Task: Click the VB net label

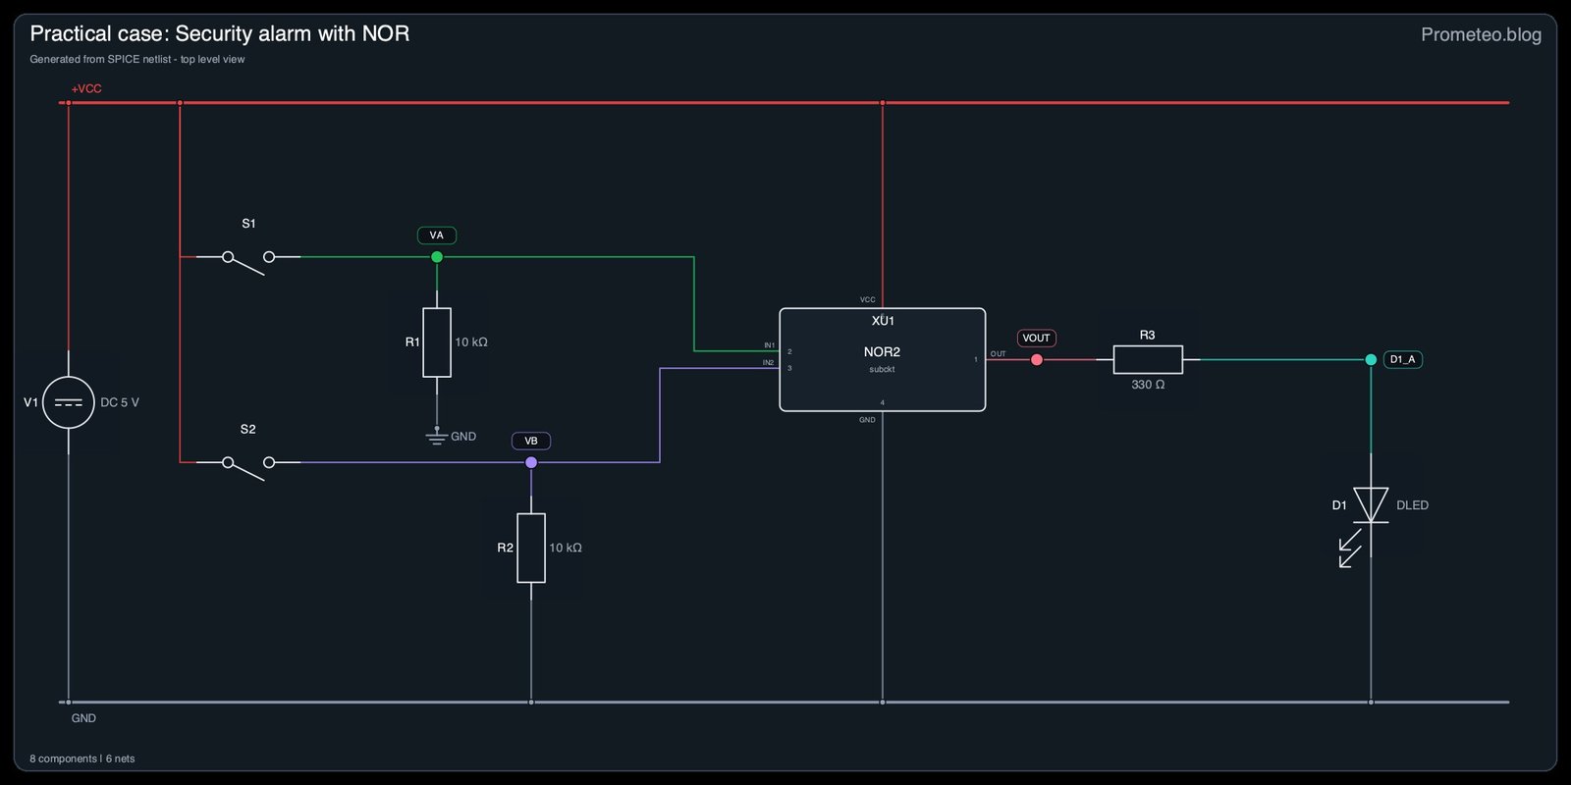Action: pos(531,441)
